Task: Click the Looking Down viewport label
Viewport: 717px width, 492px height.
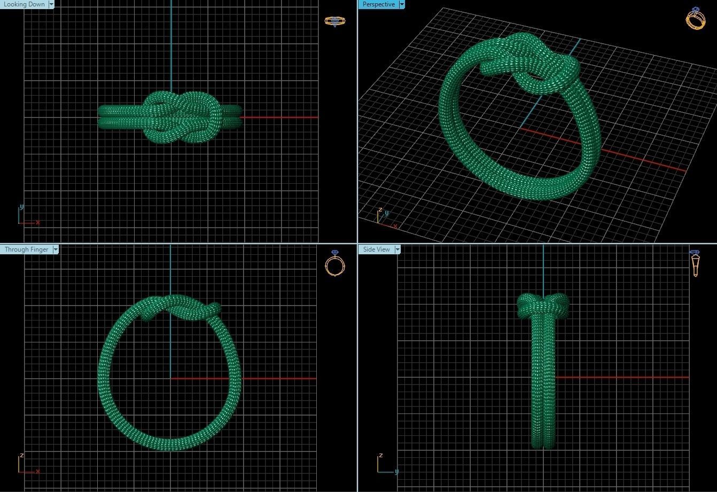Action: (24, 4)
